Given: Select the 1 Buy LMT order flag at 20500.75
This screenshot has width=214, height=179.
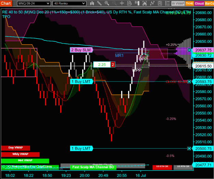Looking at the screenshot, I should [81, 149].
